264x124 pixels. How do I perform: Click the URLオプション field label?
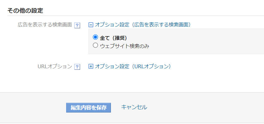[x=55, y=66]
